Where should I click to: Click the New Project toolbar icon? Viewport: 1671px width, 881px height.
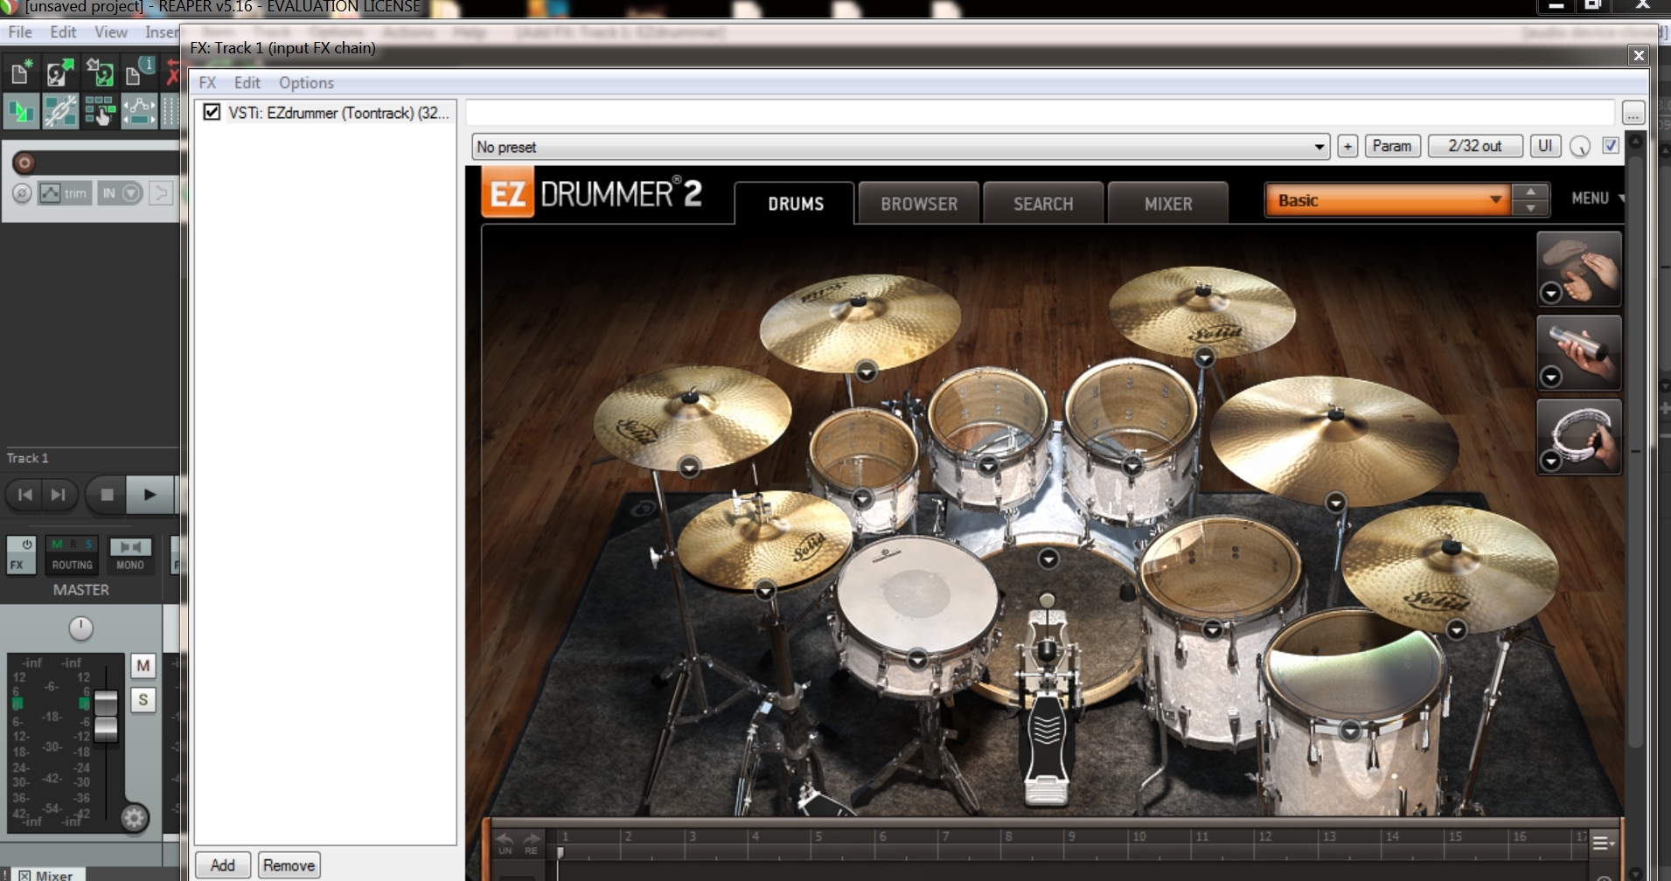pyautogui.click(x=20, y=73)
